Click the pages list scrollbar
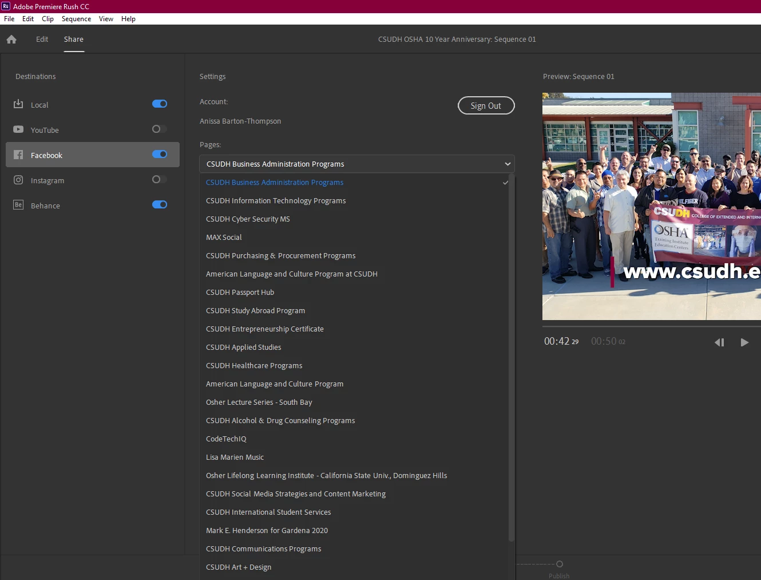The image size is (761, 580). pyautogui.click(x=512, y=358)
